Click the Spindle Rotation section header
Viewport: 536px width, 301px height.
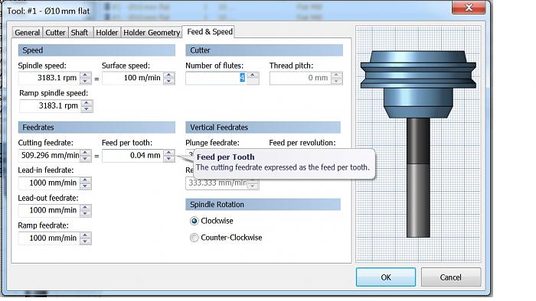(263, 205)
